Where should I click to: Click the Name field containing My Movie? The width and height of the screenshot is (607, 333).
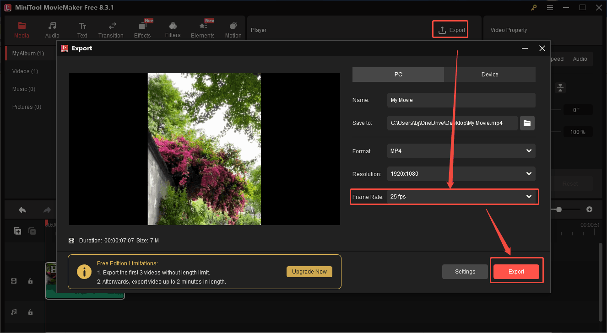tap(461, 100)
